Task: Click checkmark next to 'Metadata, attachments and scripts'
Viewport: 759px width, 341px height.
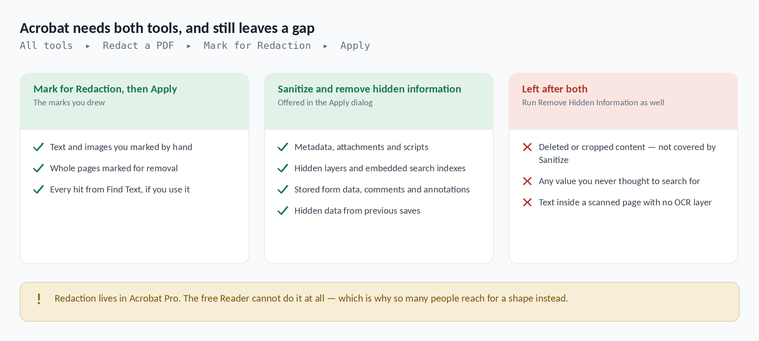Action: (x=283, y=147)
